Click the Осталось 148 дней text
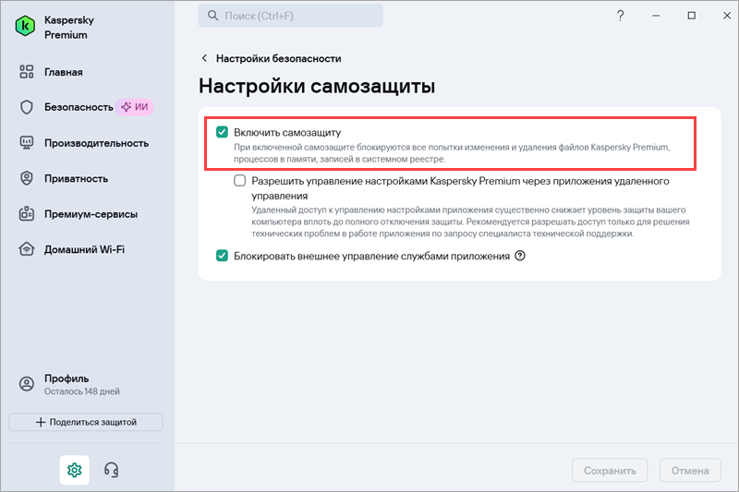Image resolution: width=739 pixels, height=492 pixels. [x=82, y=391]
